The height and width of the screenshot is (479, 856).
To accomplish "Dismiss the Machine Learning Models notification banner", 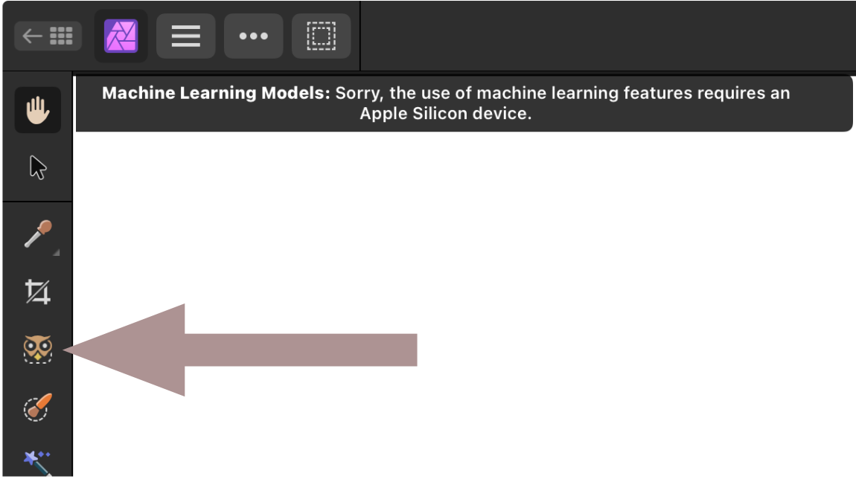I will [464, 103].
